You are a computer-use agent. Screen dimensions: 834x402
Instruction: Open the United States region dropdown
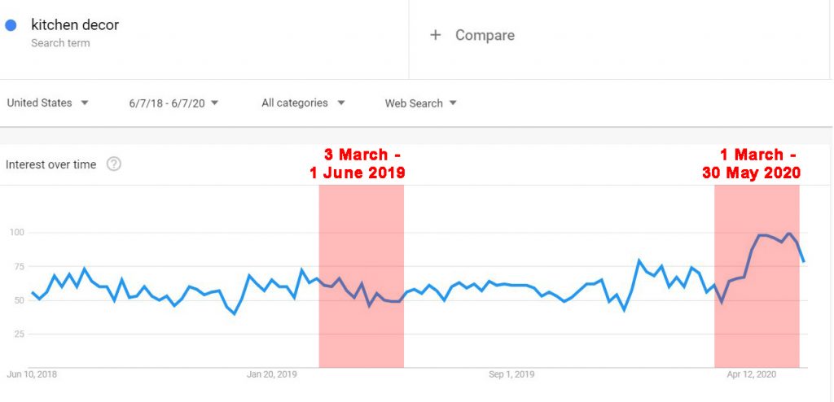click(47, 103)
